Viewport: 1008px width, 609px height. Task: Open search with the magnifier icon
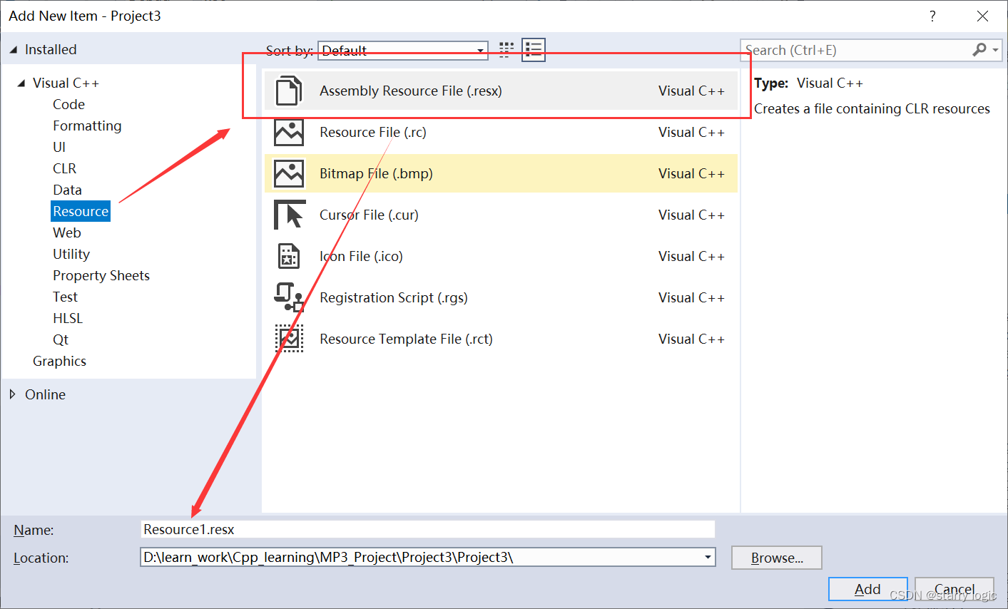pyautogui.click(x=979, y=50)
